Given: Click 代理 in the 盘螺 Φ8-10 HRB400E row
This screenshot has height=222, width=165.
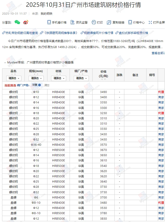Looking at the screenshot, I should [161, 203].
